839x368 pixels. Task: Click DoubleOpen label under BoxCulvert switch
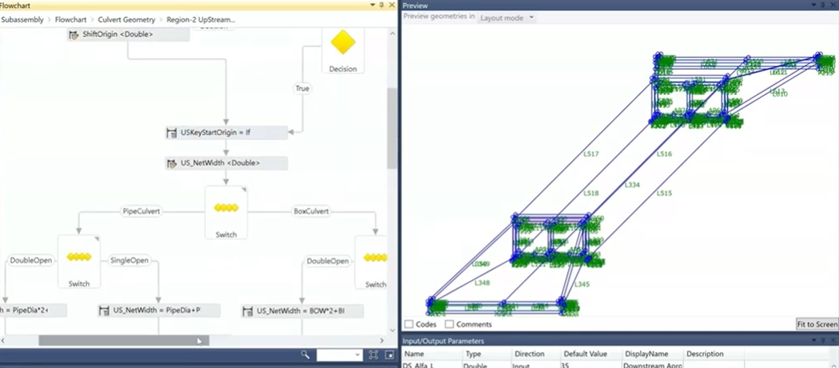point(328,261)
